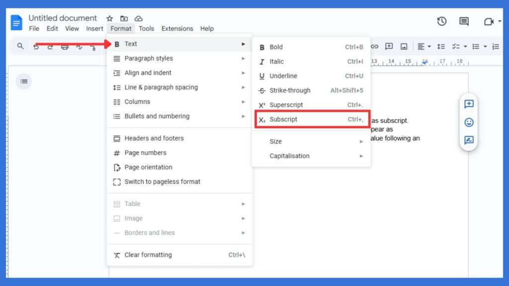509x286 pixels.
Task: Open the Insert menu
Action: pyautogui.click(x=94, y=29)
